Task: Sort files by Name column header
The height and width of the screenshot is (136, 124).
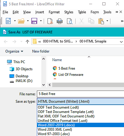Action: [57, 60]
